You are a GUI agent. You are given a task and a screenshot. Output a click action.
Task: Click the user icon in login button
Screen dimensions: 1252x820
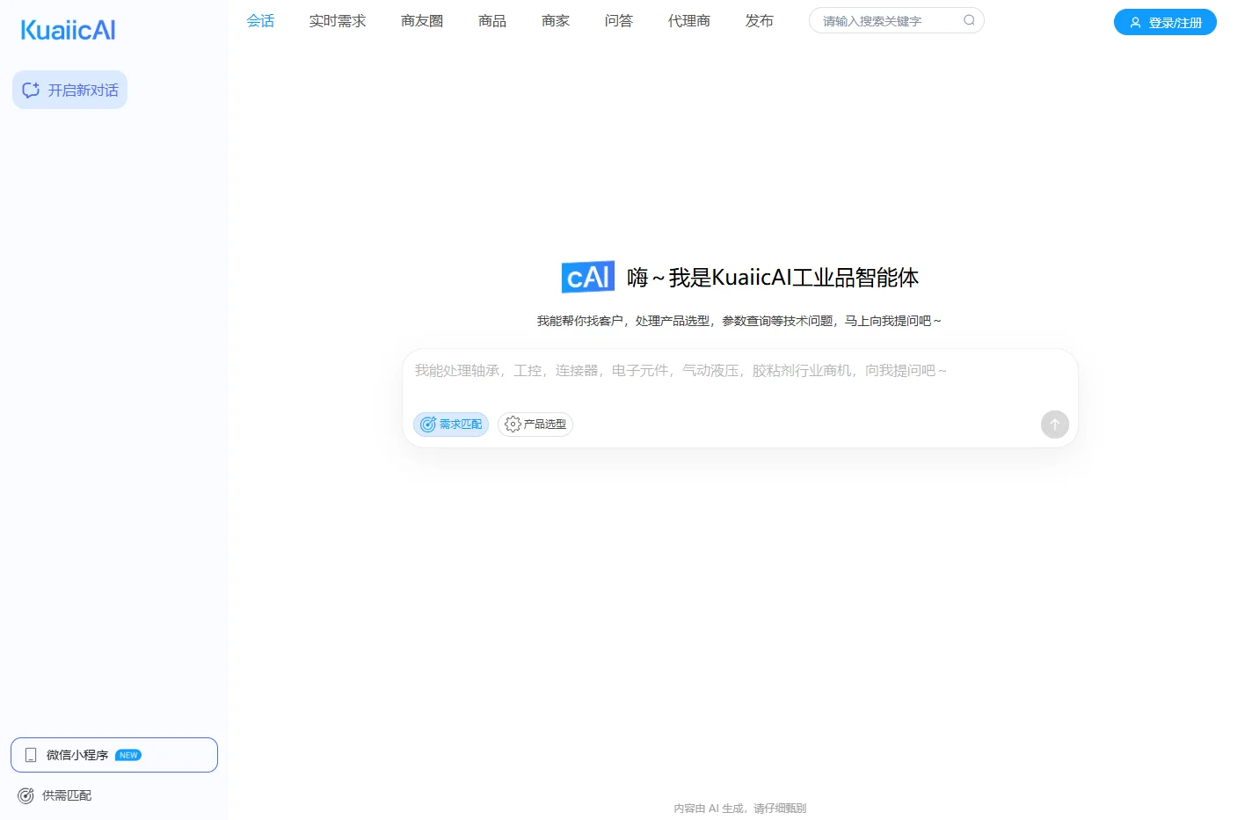pyautogui.click(x=1135, y=23)
